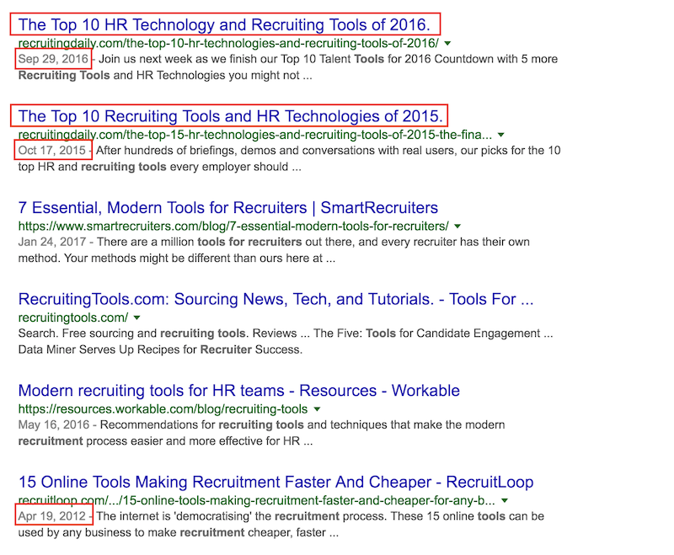The height and width of the screenshot is (555, 674).
Task: Click the green resources.workable.com URL text
Action: [163, 409]
